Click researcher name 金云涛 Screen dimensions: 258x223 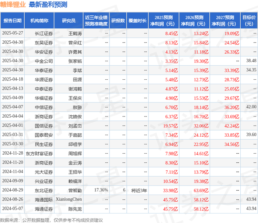(x=75, y=163)
